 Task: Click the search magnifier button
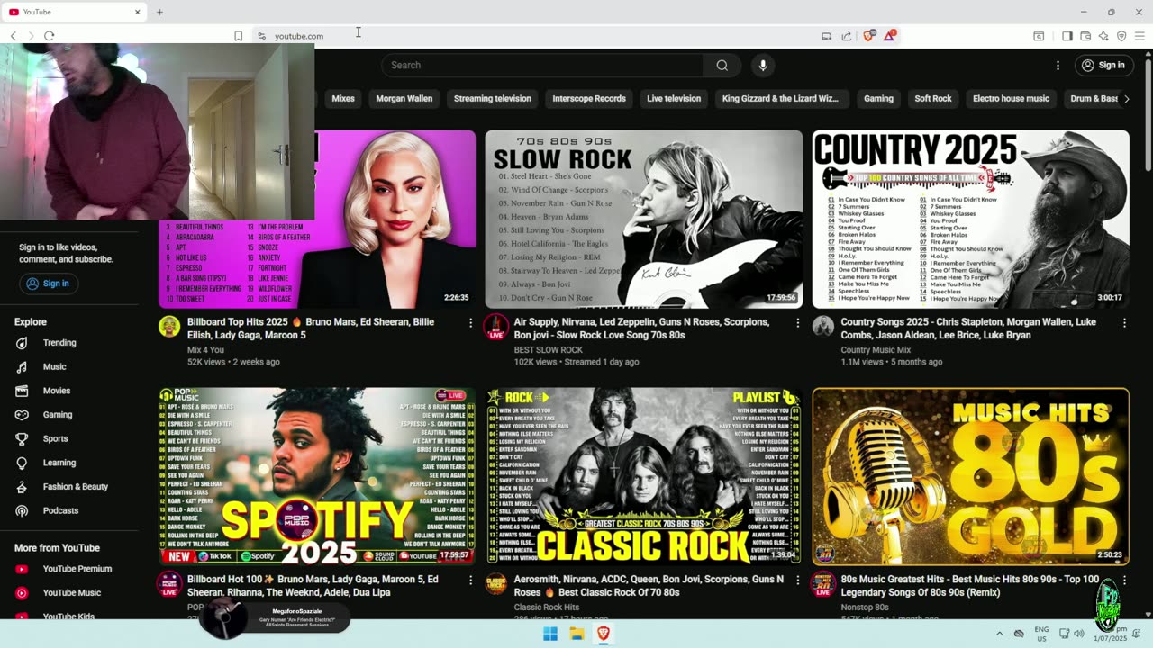tap(722, 65)
